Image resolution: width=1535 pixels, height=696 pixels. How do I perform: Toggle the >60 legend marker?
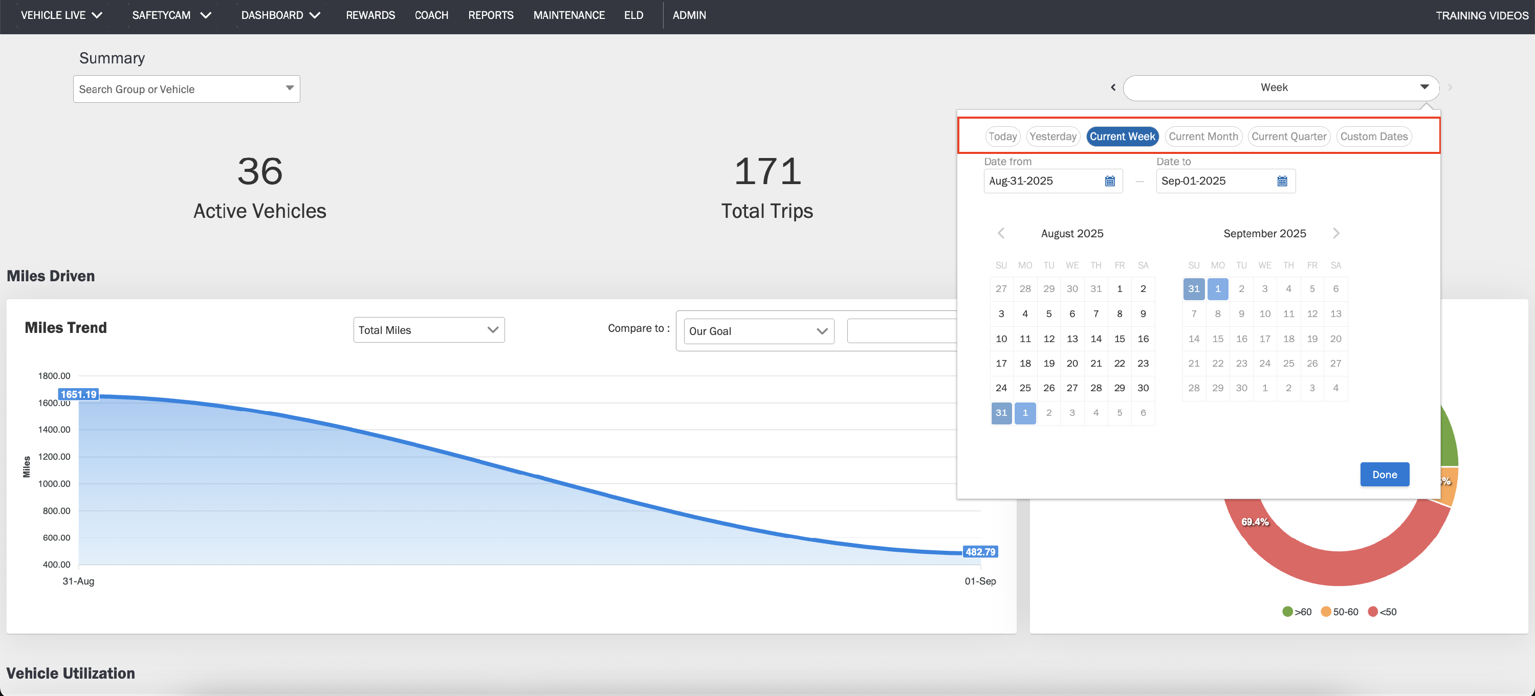1287,612
